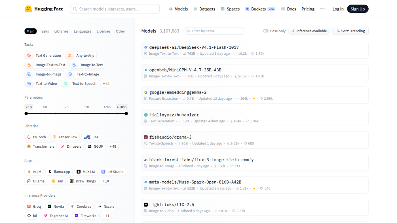Toggle the Text Generation task filter

(44, 56)
